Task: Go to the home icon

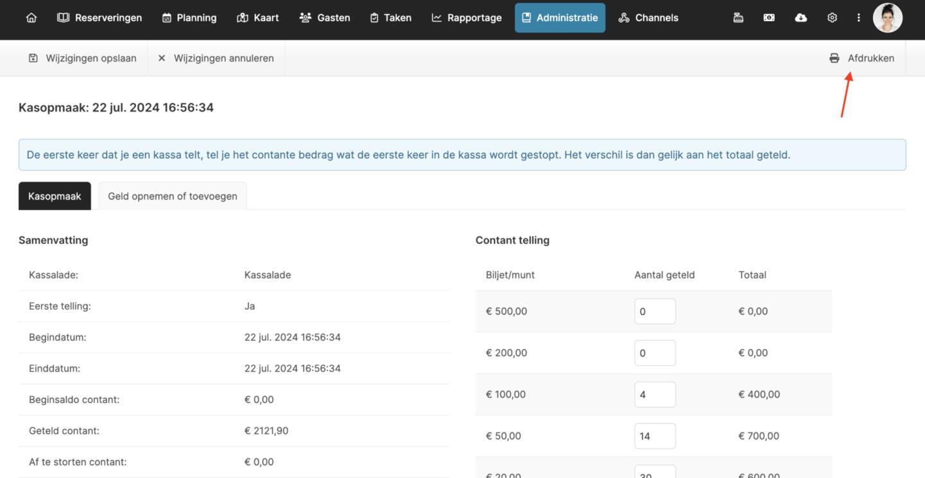Action: (31, 18)
